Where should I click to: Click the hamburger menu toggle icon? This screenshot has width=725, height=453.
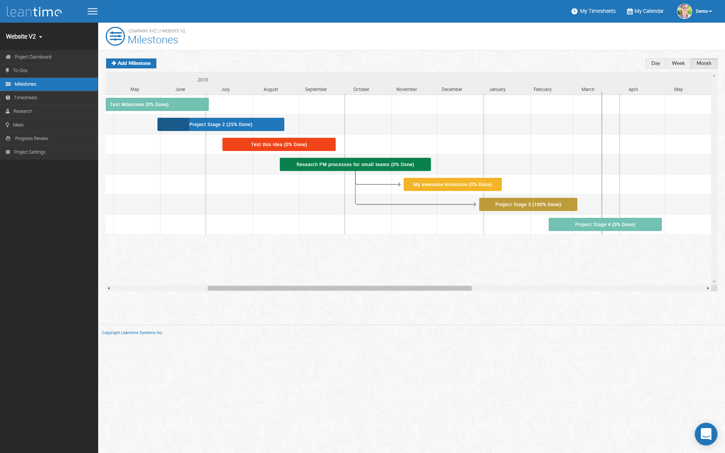click(92, 11)
